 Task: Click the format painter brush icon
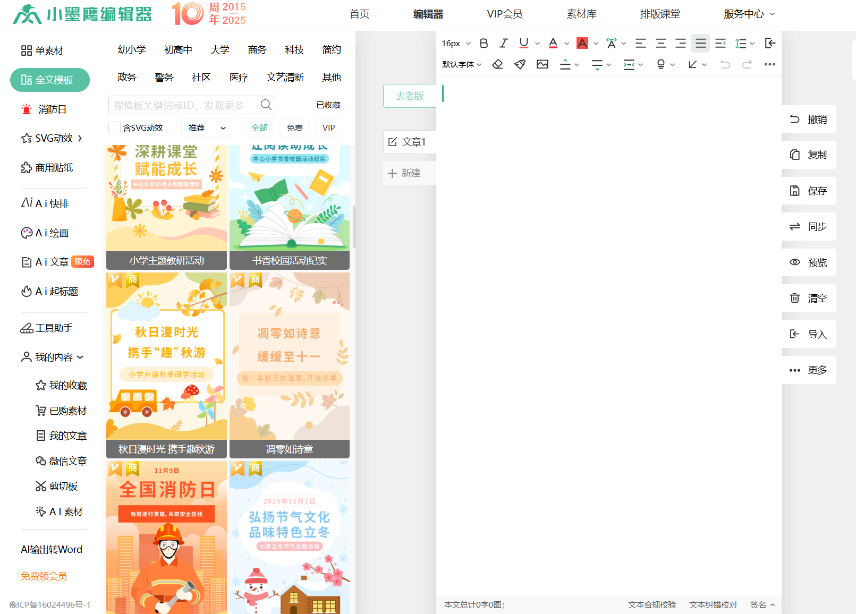(520, 64)
